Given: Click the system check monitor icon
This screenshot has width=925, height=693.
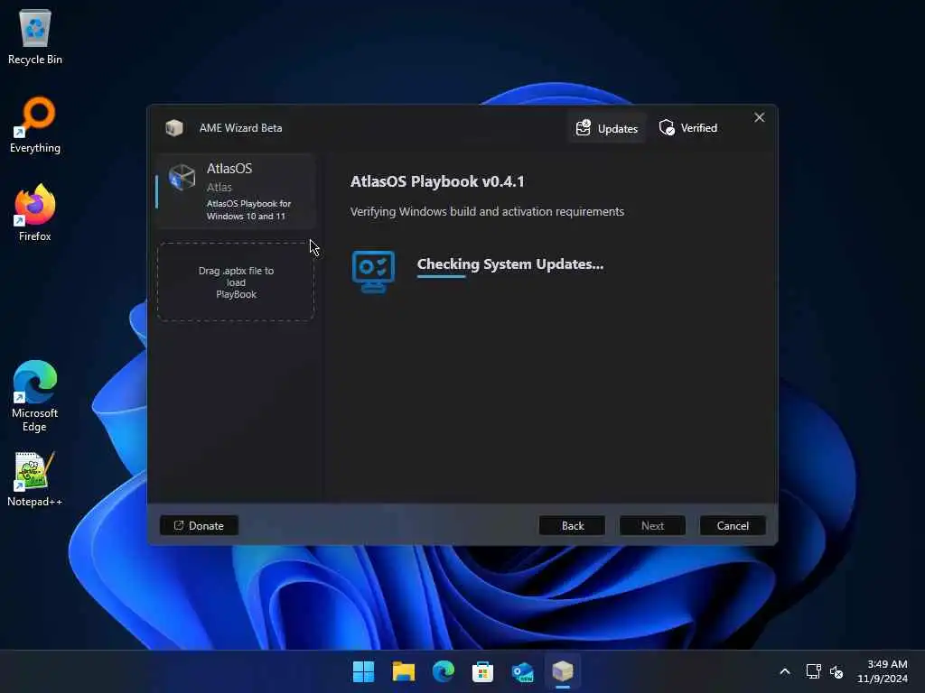Looking at the screenshot, I should (x=373, y=271).
